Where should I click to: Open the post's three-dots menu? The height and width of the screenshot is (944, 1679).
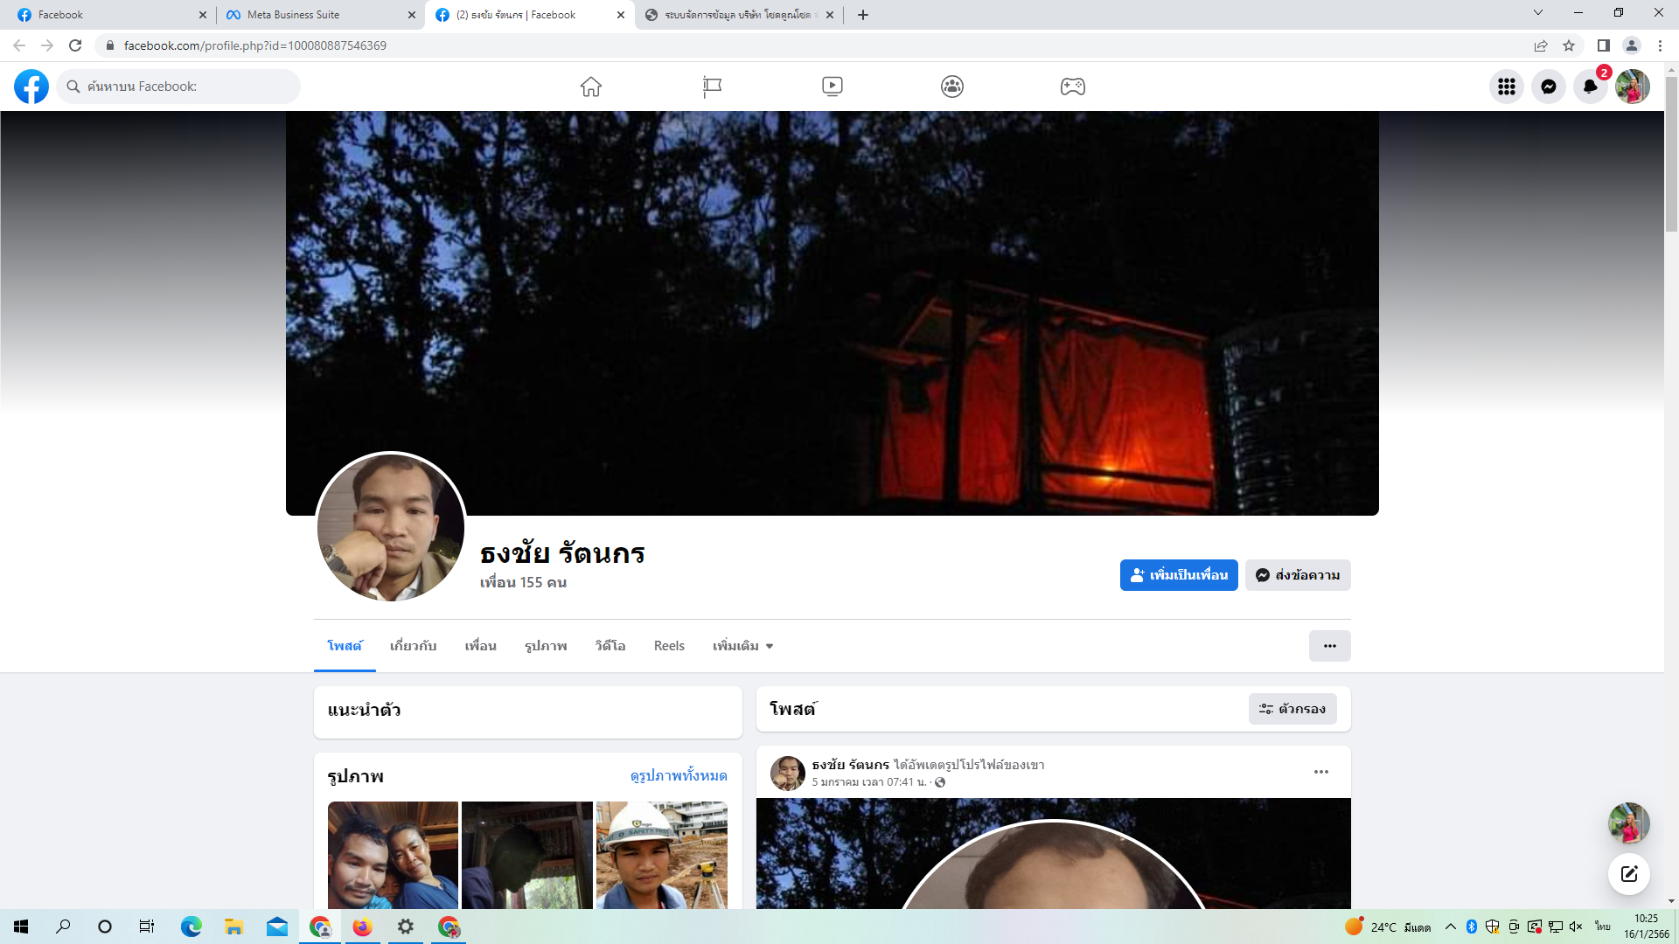click(x=1320, y=772)
